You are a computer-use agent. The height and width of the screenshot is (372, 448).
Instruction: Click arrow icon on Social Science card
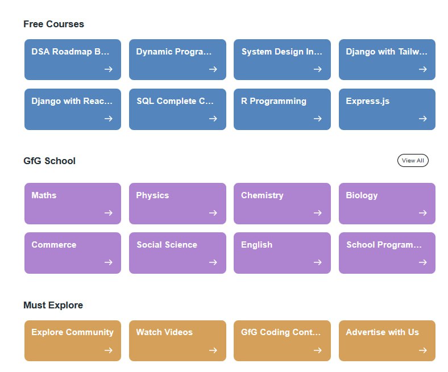(x=213, y=262)
